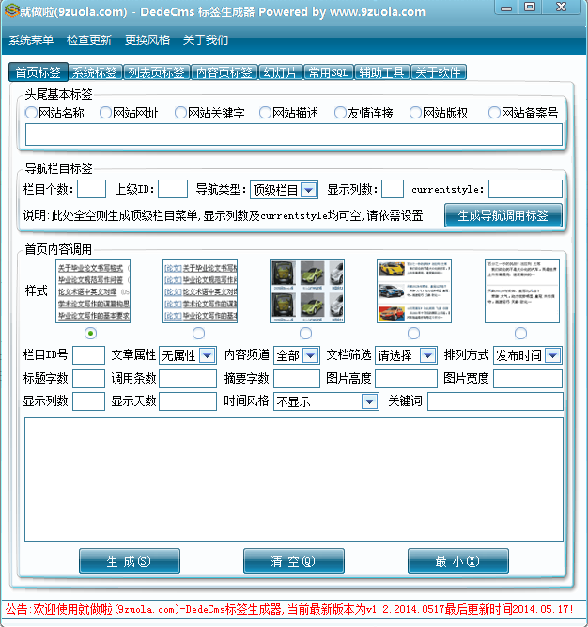The height and width of the screenshot is (627, 588).
Task: Switch to the 幻灯片 tab
Action: click(x=281, y=72)
